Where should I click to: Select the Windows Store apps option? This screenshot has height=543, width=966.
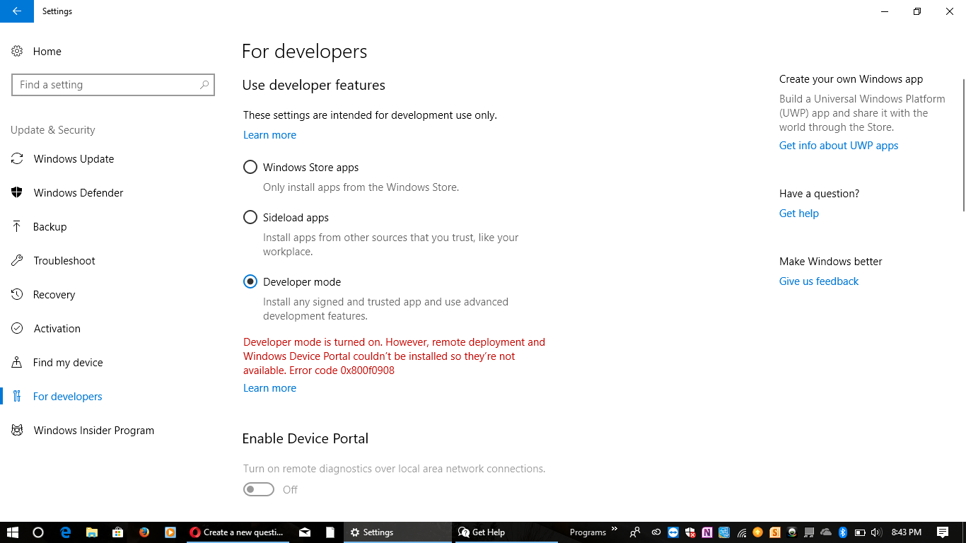coord(250,168)
